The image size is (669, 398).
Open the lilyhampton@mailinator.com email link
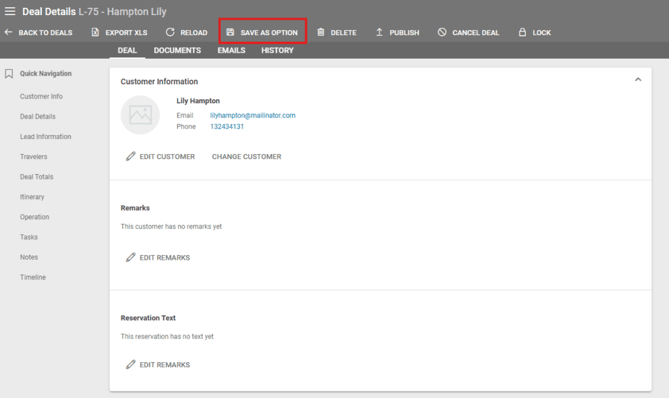253,115
